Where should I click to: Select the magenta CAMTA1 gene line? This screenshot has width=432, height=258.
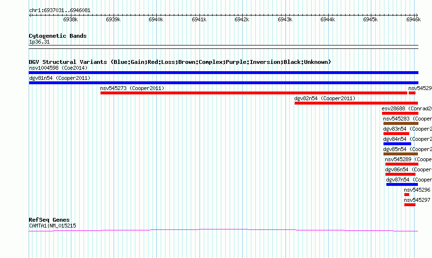click(x=223, y=230)
